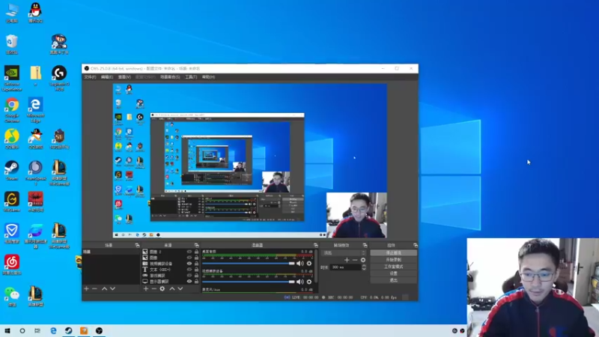Enable 工作室模式 Studio Mode button
This screenshot has width=599, height=337.
[x=394, y=267]
